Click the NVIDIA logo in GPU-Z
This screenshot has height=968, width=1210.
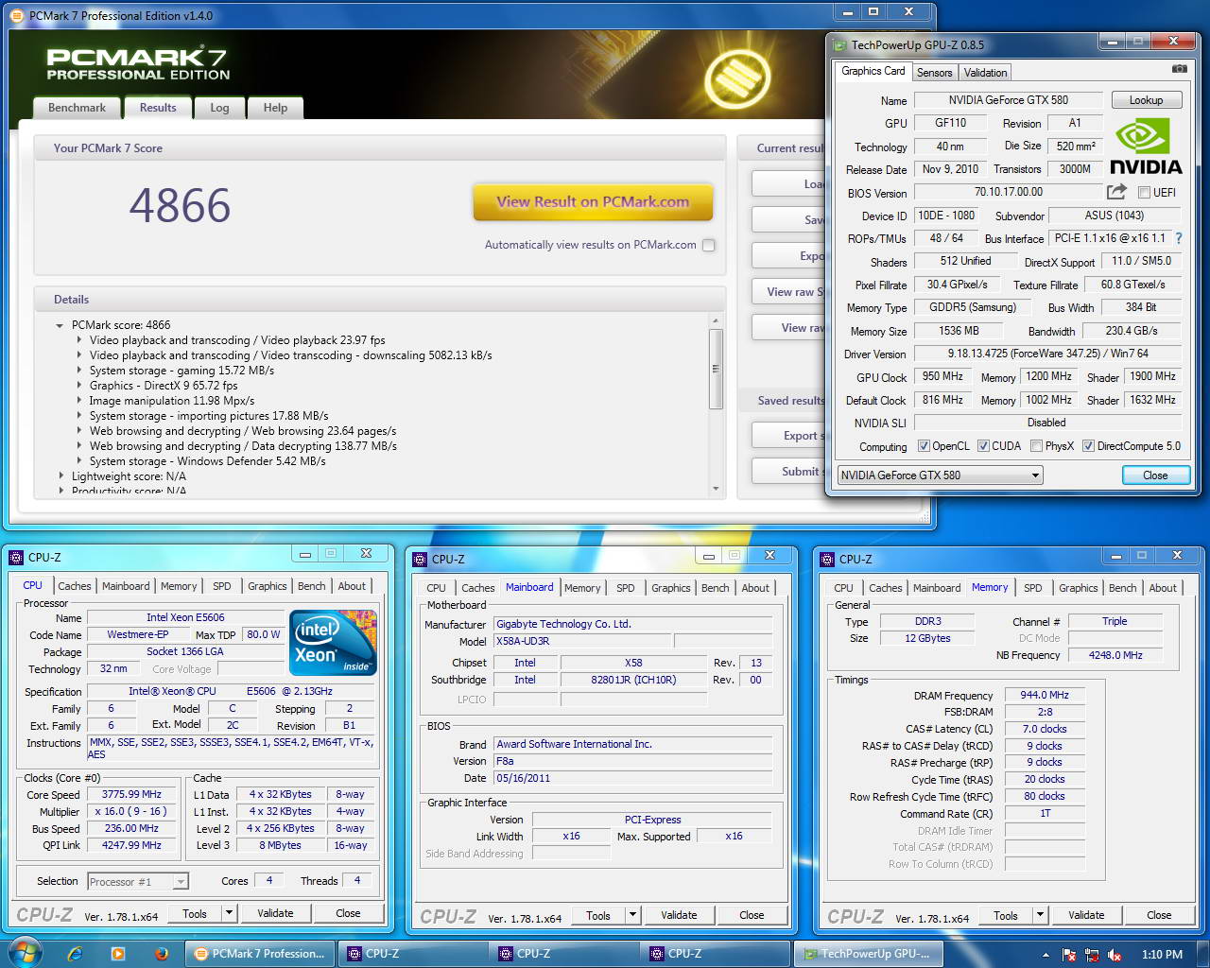1146,147
